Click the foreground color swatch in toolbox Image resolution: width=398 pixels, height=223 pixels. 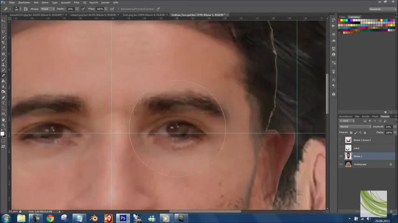tap(2, 134)
